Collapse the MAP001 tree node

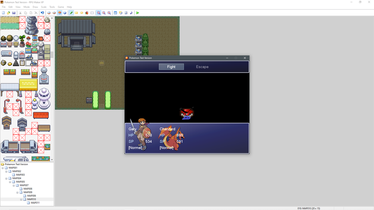coord(2,168)
